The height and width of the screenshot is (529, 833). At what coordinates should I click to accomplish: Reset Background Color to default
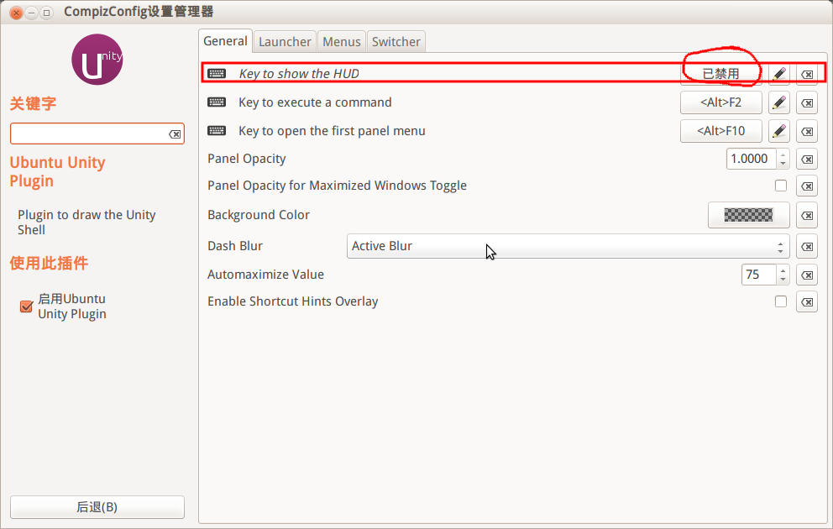tap(807, 215)
